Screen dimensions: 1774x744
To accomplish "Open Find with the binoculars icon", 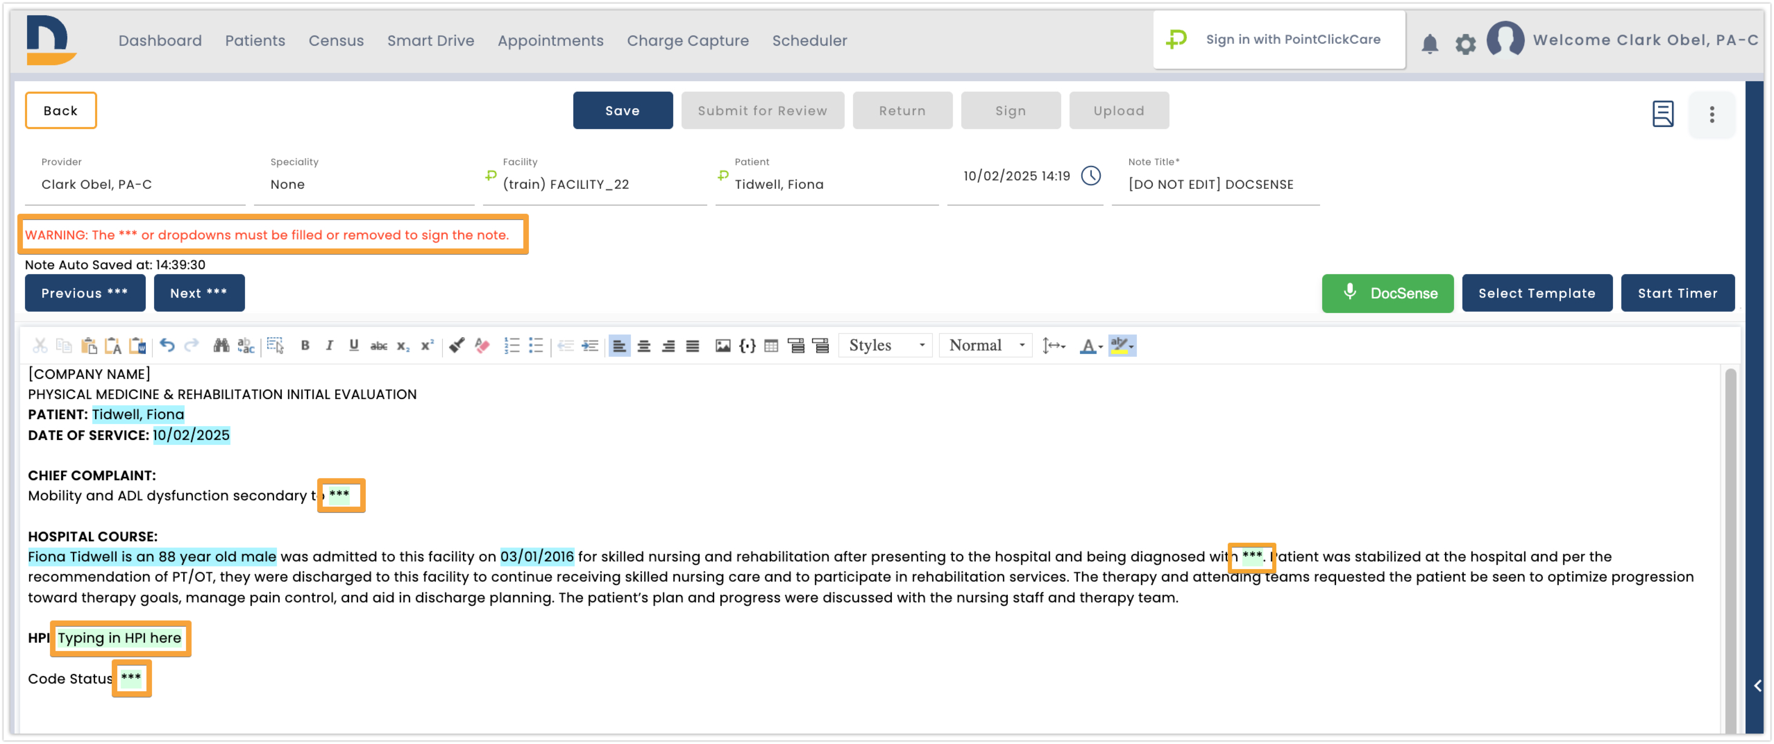I will (x=221, y=346).
